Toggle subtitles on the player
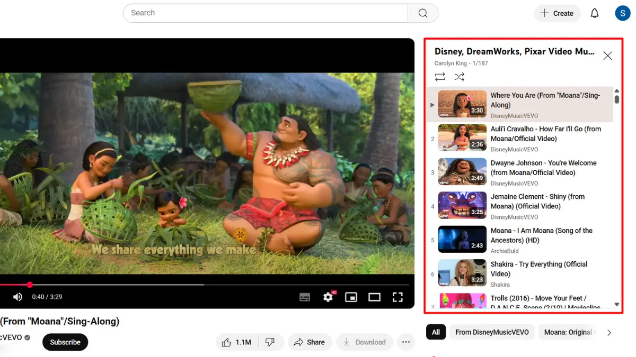The image size is (636, 357). 305,297
